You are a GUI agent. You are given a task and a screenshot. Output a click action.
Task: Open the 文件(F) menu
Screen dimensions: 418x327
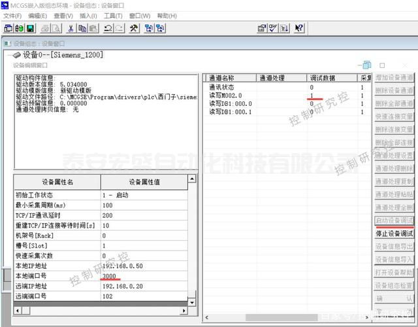coord(12,16)
